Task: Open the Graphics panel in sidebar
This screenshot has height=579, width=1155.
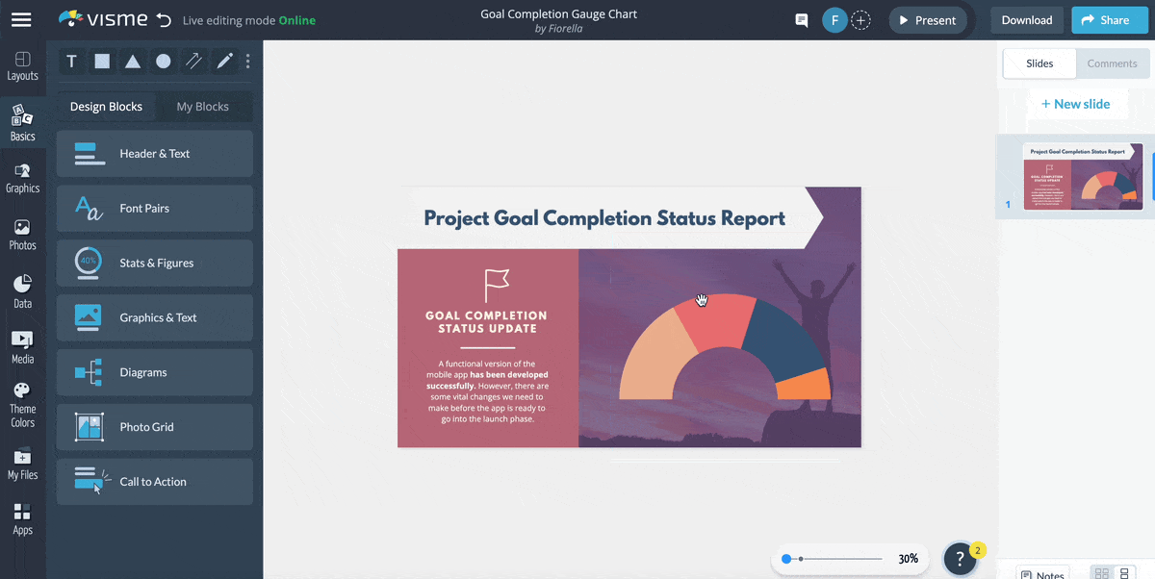Action: [x=22, y=177]
